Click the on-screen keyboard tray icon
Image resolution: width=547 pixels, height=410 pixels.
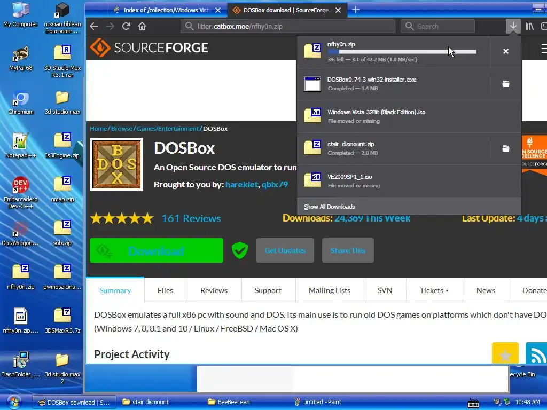473,403
